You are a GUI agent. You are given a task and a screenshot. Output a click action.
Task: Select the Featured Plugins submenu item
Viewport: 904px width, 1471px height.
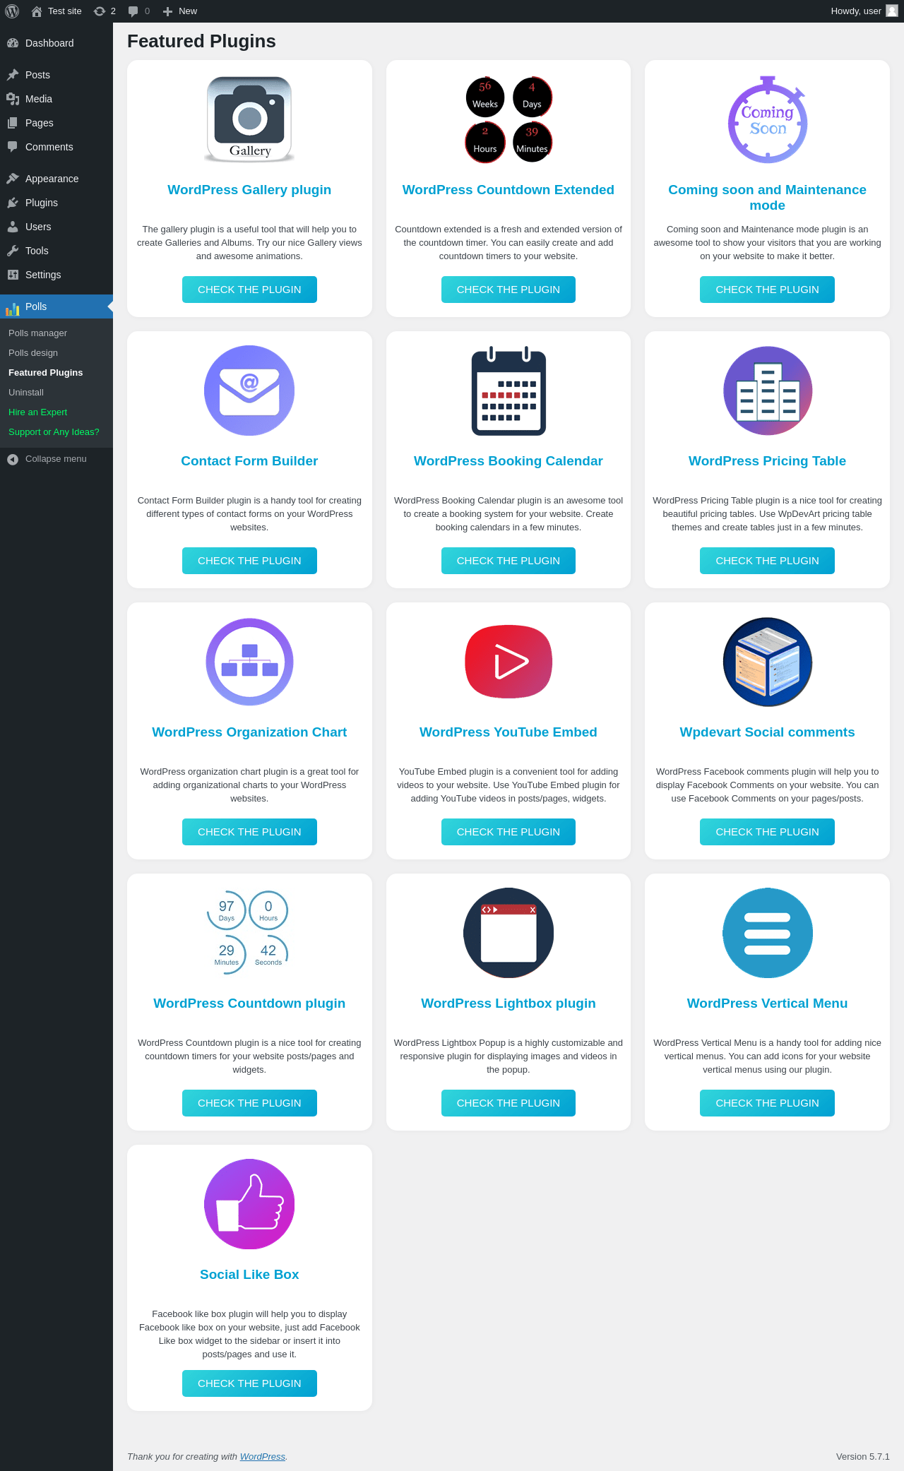[x=45, y=373]
